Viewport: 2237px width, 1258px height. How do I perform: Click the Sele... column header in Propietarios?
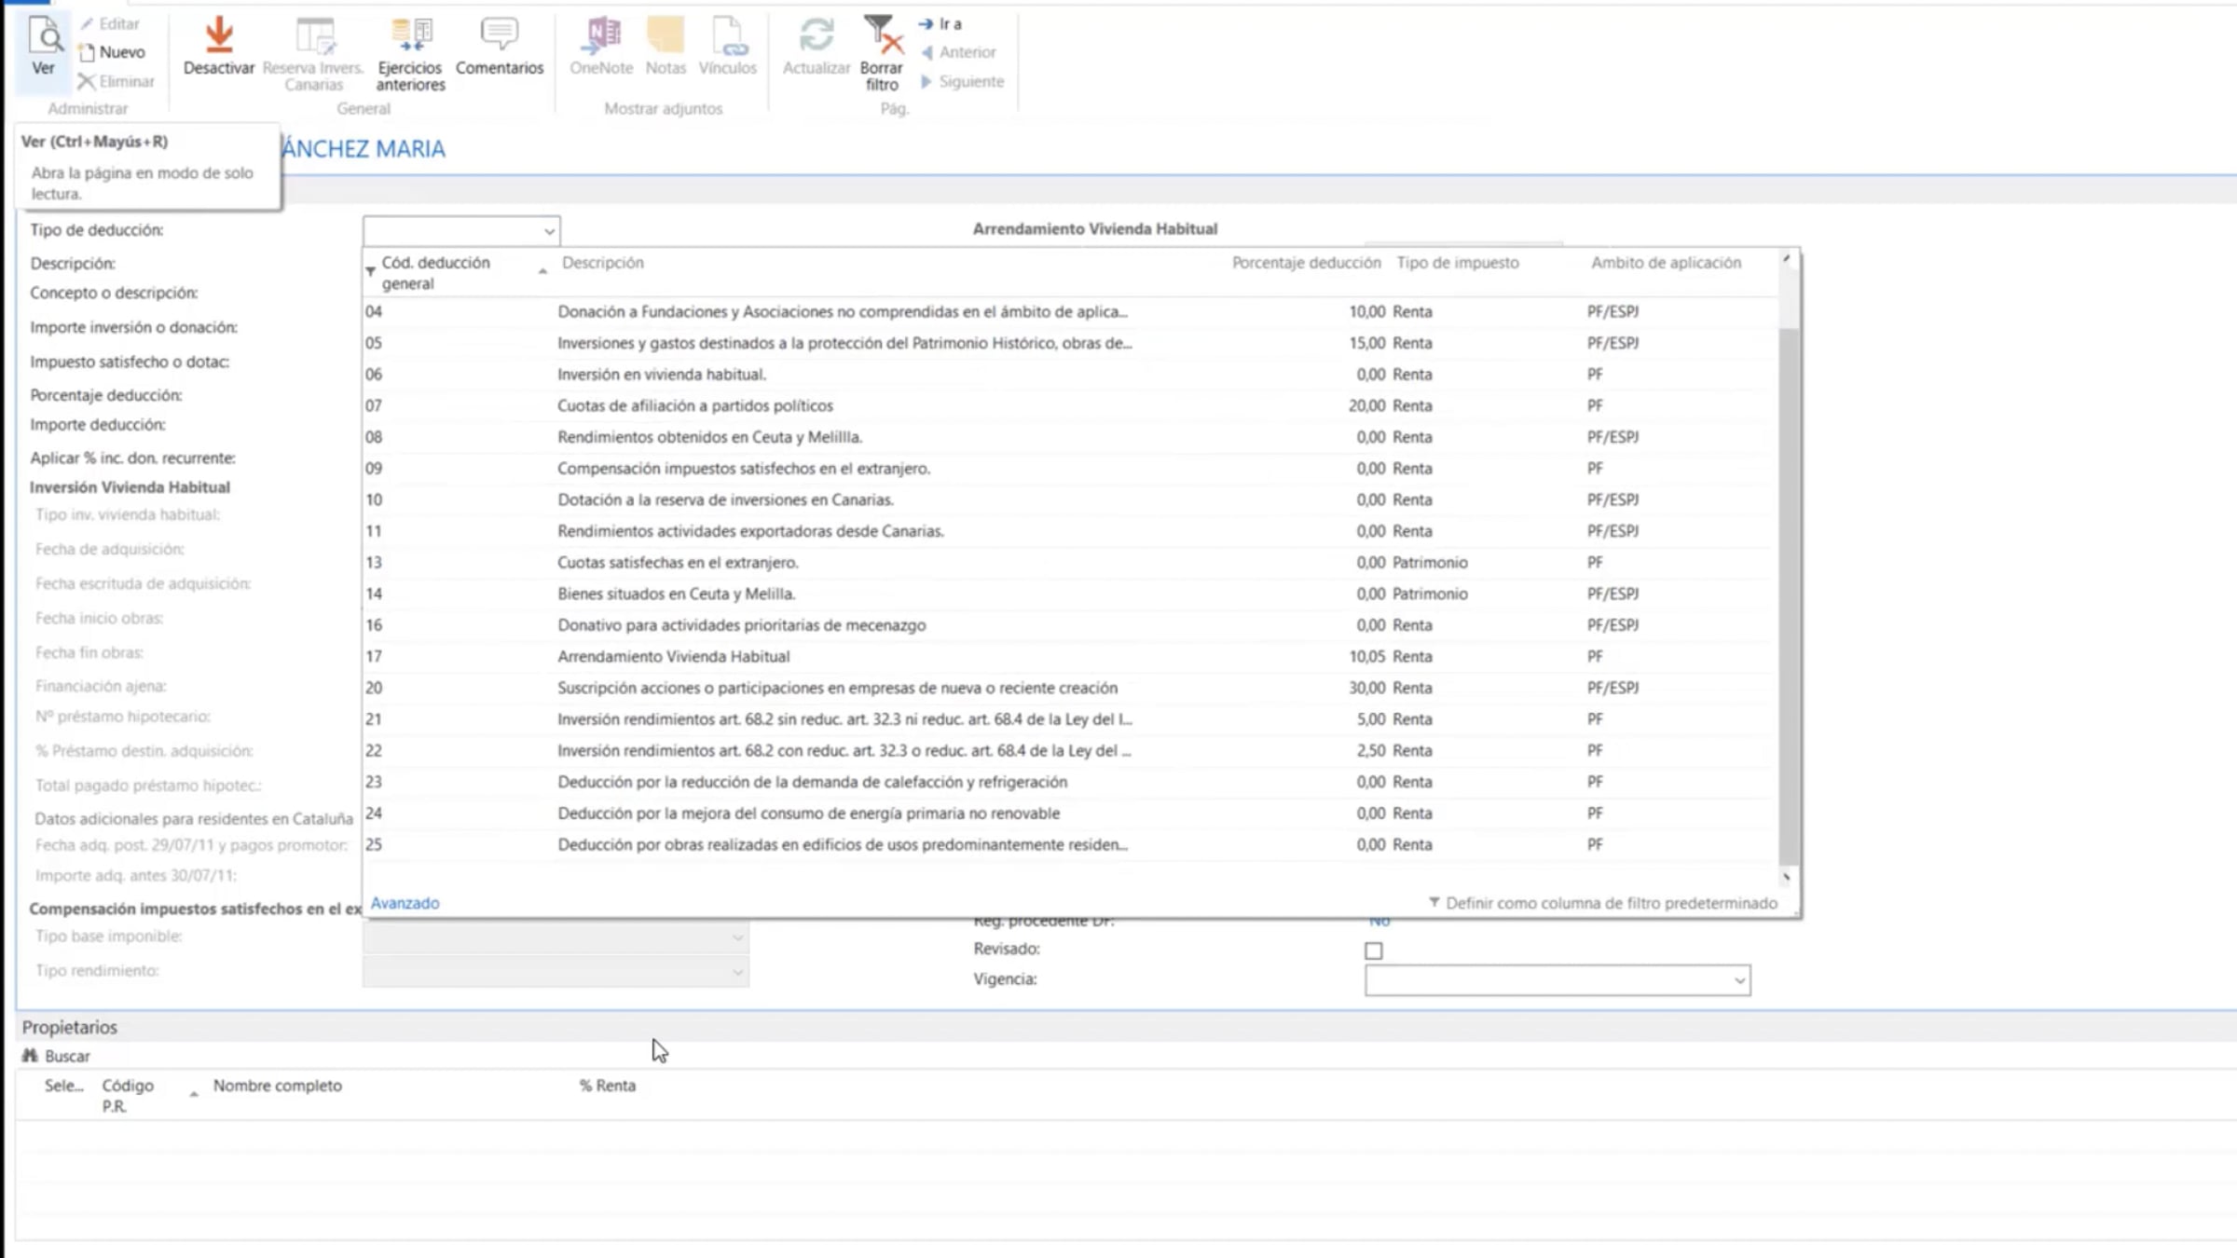(x=63, y=1086)
